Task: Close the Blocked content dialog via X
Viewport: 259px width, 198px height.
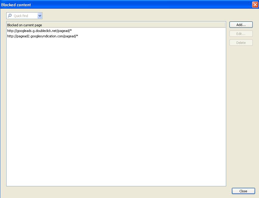Action: 255,4
